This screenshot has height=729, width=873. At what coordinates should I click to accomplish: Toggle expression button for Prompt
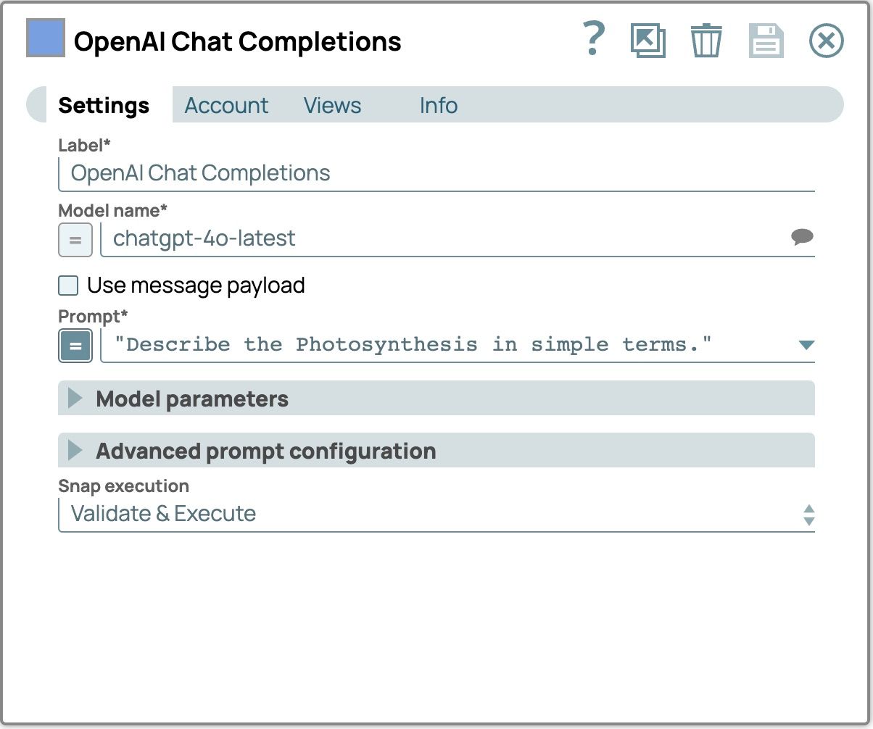[75, 346]
